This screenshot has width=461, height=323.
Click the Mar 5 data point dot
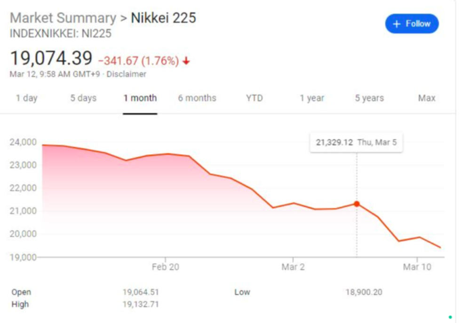pyautogui.click(x=357, y=204)
